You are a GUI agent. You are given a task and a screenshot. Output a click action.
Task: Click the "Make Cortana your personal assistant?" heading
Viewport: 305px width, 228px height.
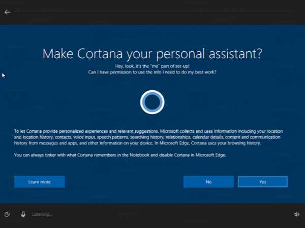[x=152, y=54]
